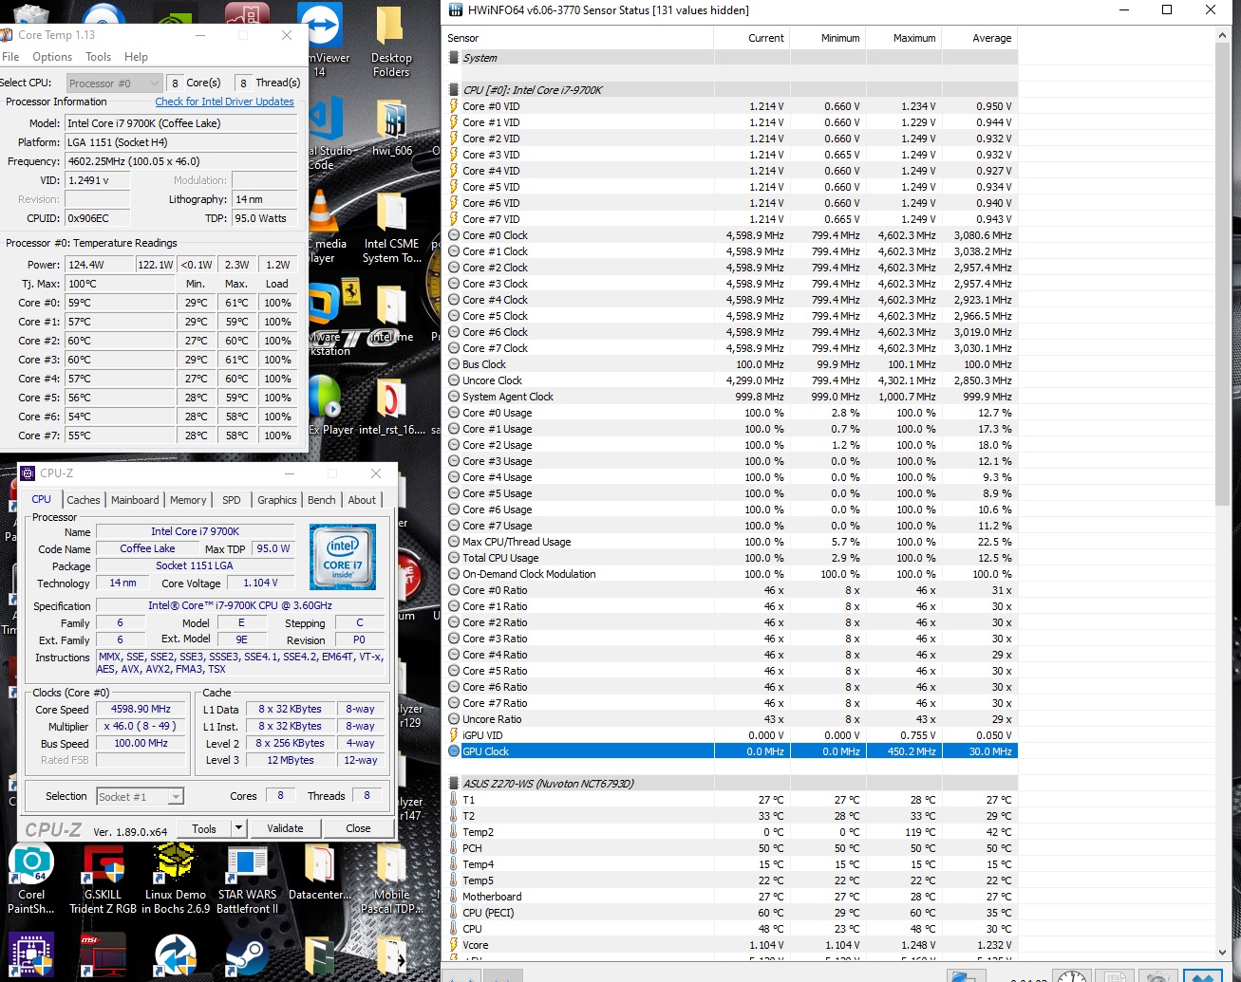This screenshot has height=982, width=1241.
Task: Click the Close button in CPU-Z
Action: pos(358,828)
